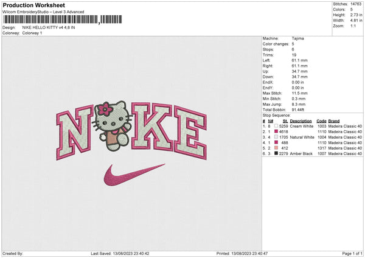Click the Width value '4.81 in'
The width and height of the screenshot is (365, 258).
(356, 21)
